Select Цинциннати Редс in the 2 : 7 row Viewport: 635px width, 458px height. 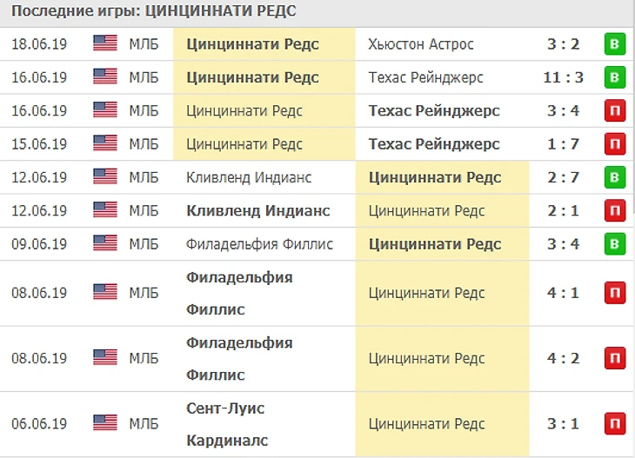pos(435,177)
